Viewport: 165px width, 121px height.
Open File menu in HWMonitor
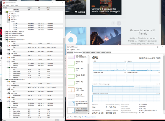tap(4, 5)
